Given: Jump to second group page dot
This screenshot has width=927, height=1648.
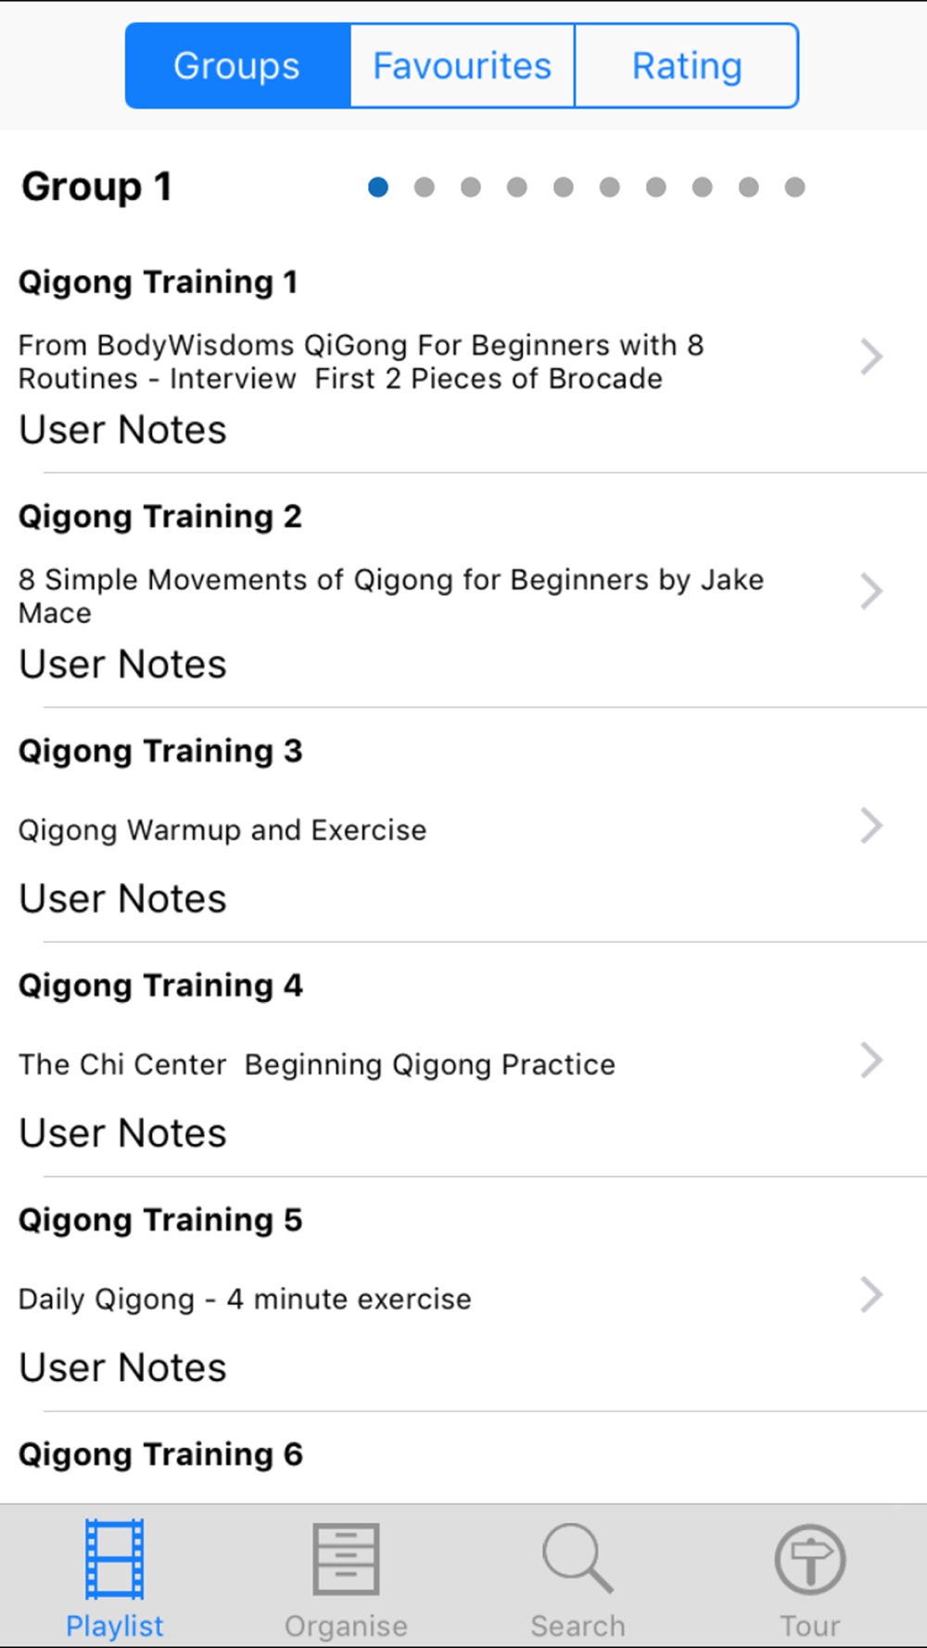Looking at the screenshot, I should [425, 187].
